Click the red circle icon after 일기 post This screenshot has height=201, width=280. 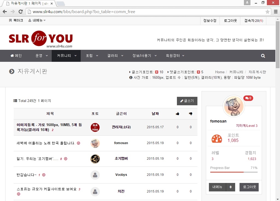[66, 159]
